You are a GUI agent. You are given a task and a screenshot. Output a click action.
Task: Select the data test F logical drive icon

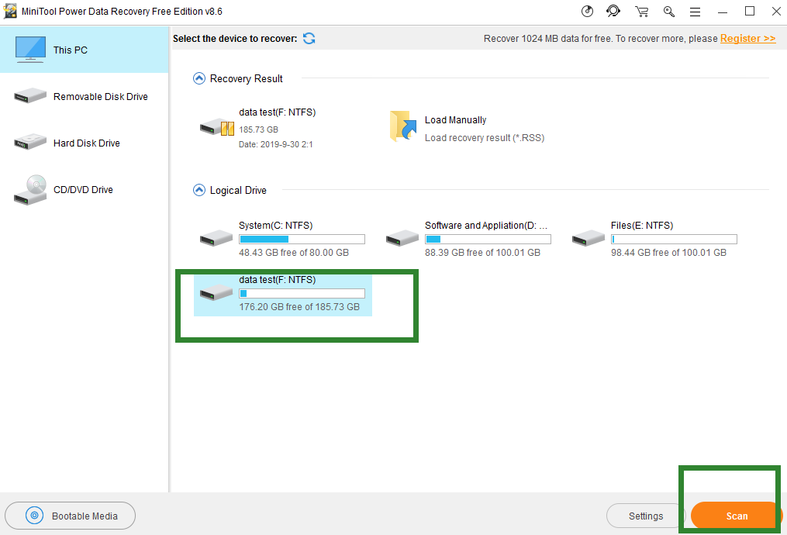[x=216, y=292]
